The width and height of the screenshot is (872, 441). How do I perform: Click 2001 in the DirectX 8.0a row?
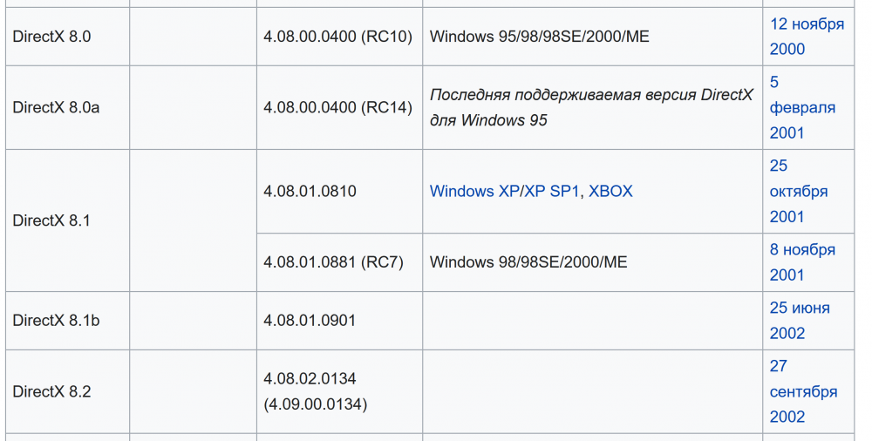coord(787,132)
